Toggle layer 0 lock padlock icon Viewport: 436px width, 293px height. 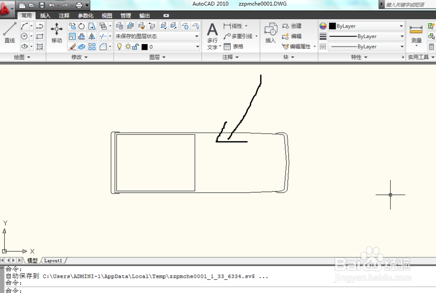(136, 47)
